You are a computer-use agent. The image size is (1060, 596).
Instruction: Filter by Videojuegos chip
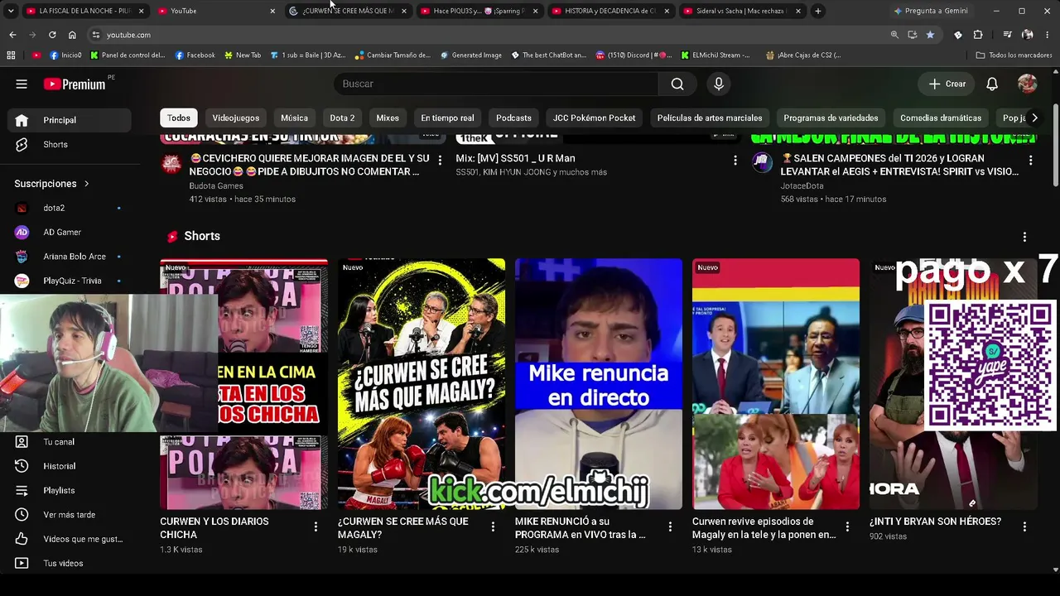[x=236, y=118]
